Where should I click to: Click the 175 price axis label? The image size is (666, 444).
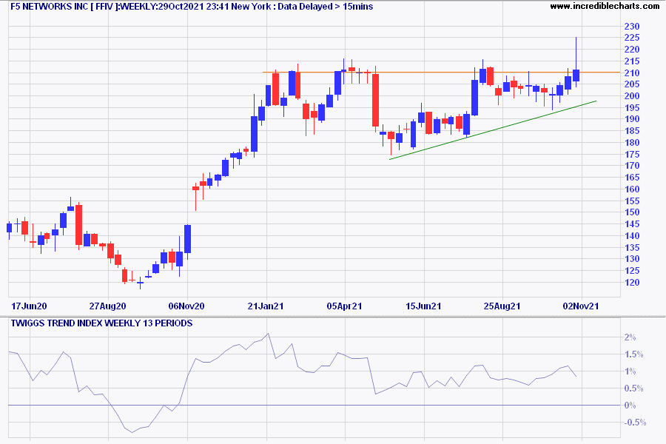point(632,154)
